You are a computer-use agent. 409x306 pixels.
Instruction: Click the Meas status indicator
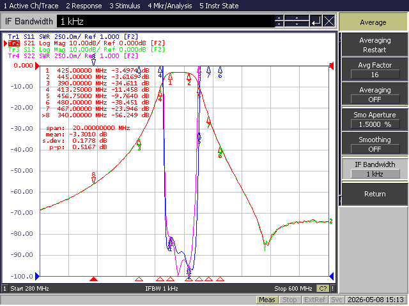(267, 300)
